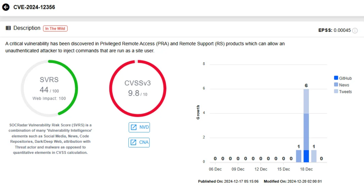Click the Published On date text
Image resolution: width=364 pixels, height=186 pixels.
click(x=228, y=181)
